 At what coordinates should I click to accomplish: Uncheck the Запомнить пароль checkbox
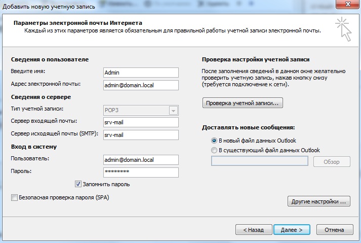tap(78, 184)
